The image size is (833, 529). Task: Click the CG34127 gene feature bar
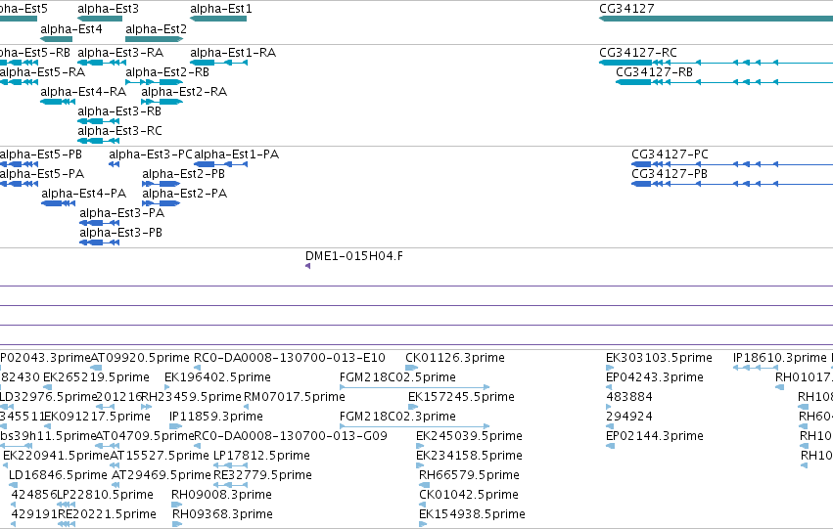[x=716, y=19]
